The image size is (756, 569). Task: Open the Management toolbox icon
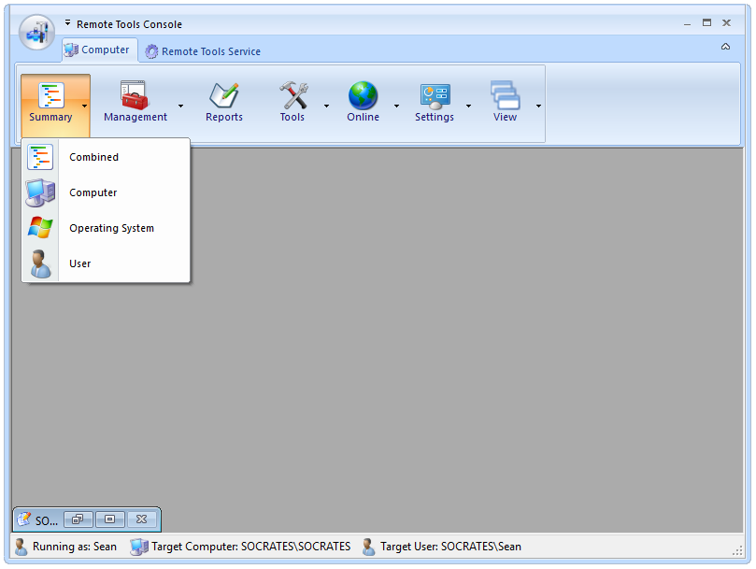point(134,95)
